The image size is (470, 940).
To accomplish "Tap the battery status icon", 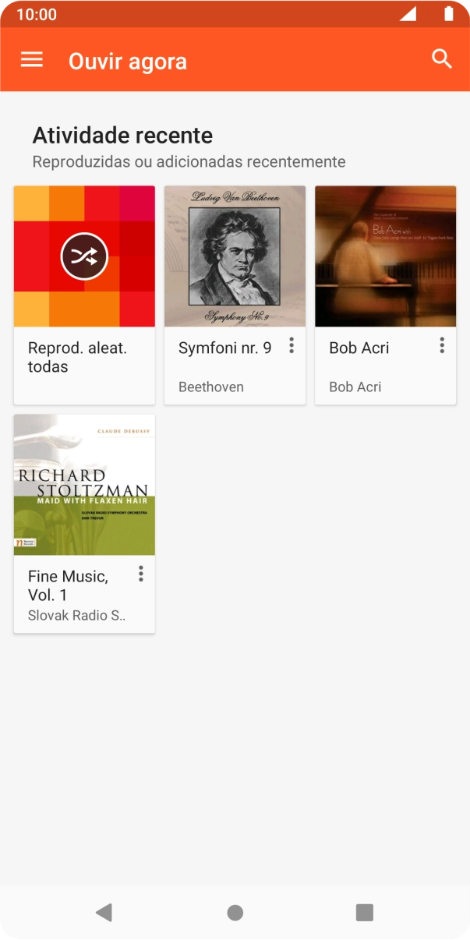I will coord(448,14).
